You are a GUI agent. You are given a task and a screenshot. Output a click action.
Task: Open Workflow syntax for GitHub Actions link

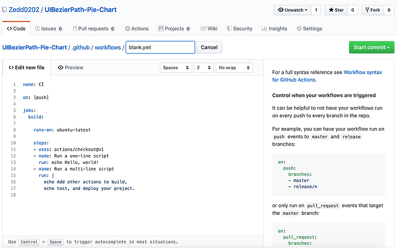327,76
